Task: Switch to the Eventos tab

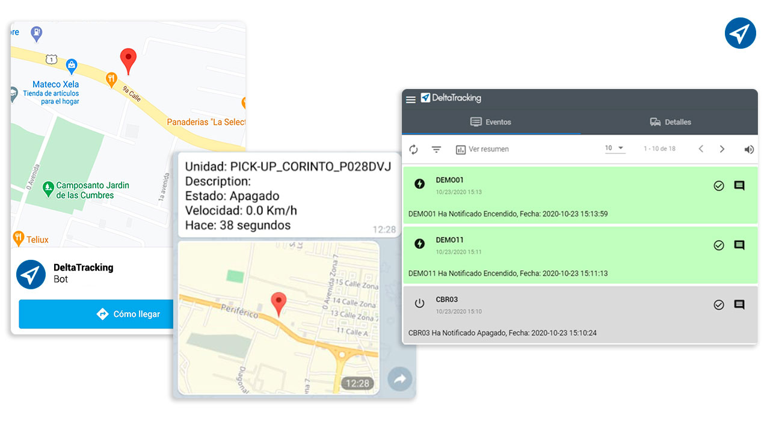Action: (491, 122)
